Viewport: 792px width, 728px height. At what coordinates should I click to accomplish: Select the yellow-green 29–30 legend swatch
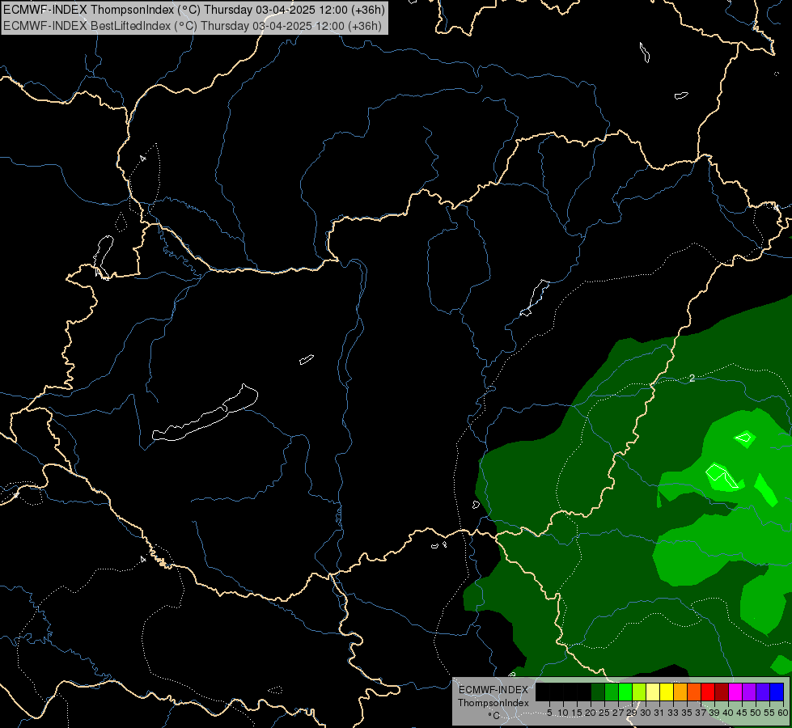coord(639,692)
